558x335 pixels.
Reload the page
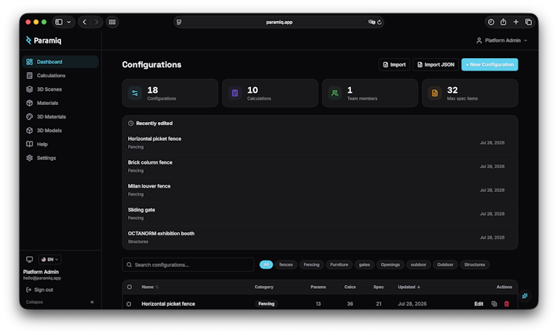coord(380,22)
